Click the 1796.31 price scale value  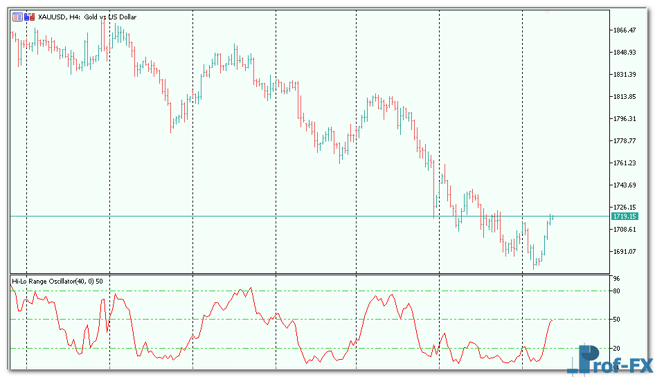(624, 119)
